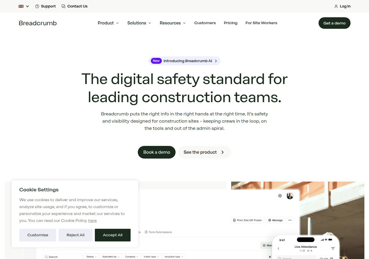Open the UK flag language selector

pyautogui.click(x=24, y=6)
